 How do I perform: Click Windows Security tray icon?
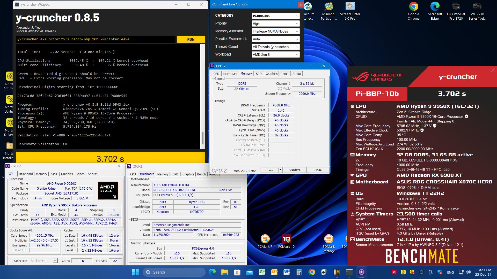440,272
